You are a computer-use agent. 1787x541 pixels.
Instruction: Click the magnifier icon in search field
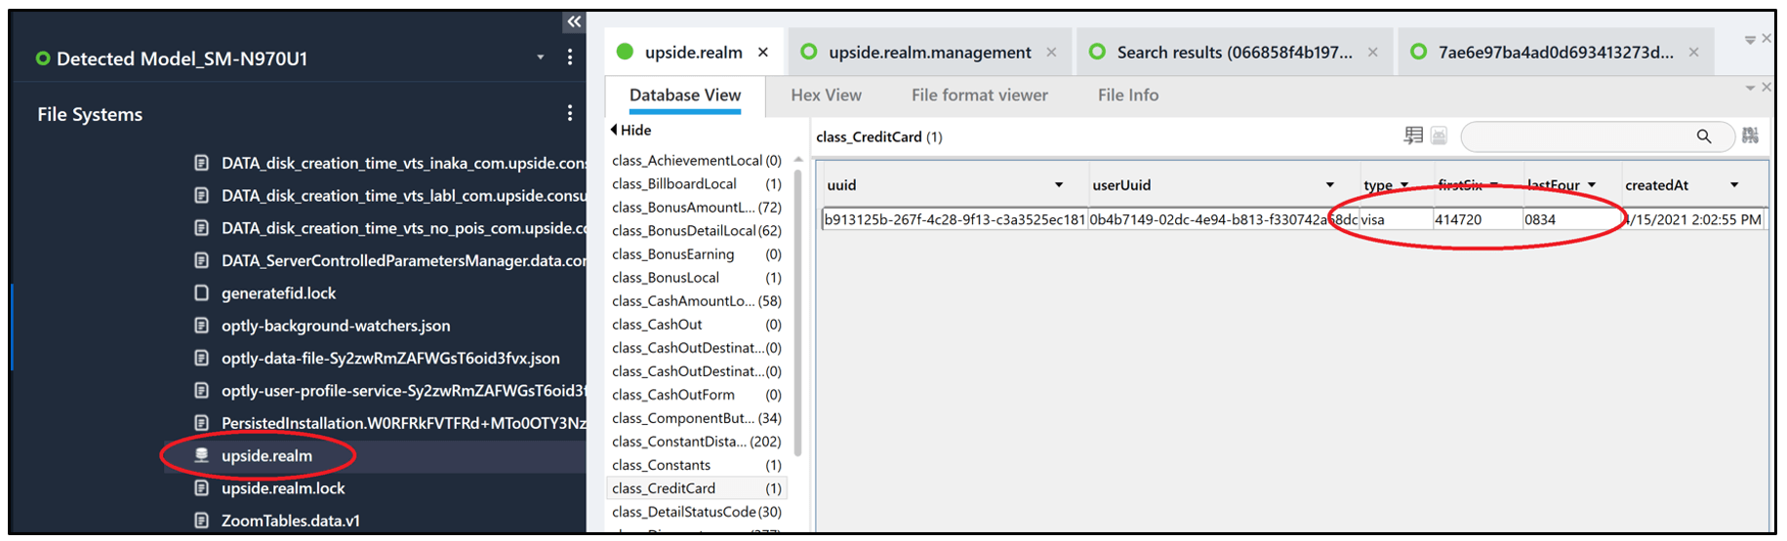(x=1703, y=136)
